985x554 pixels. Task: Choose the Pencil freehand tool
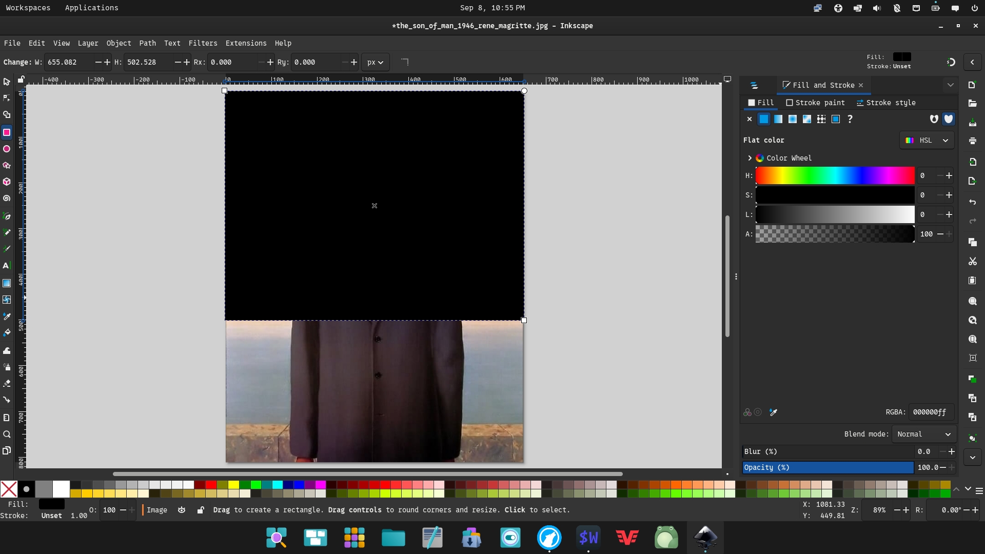pos(7,232)
